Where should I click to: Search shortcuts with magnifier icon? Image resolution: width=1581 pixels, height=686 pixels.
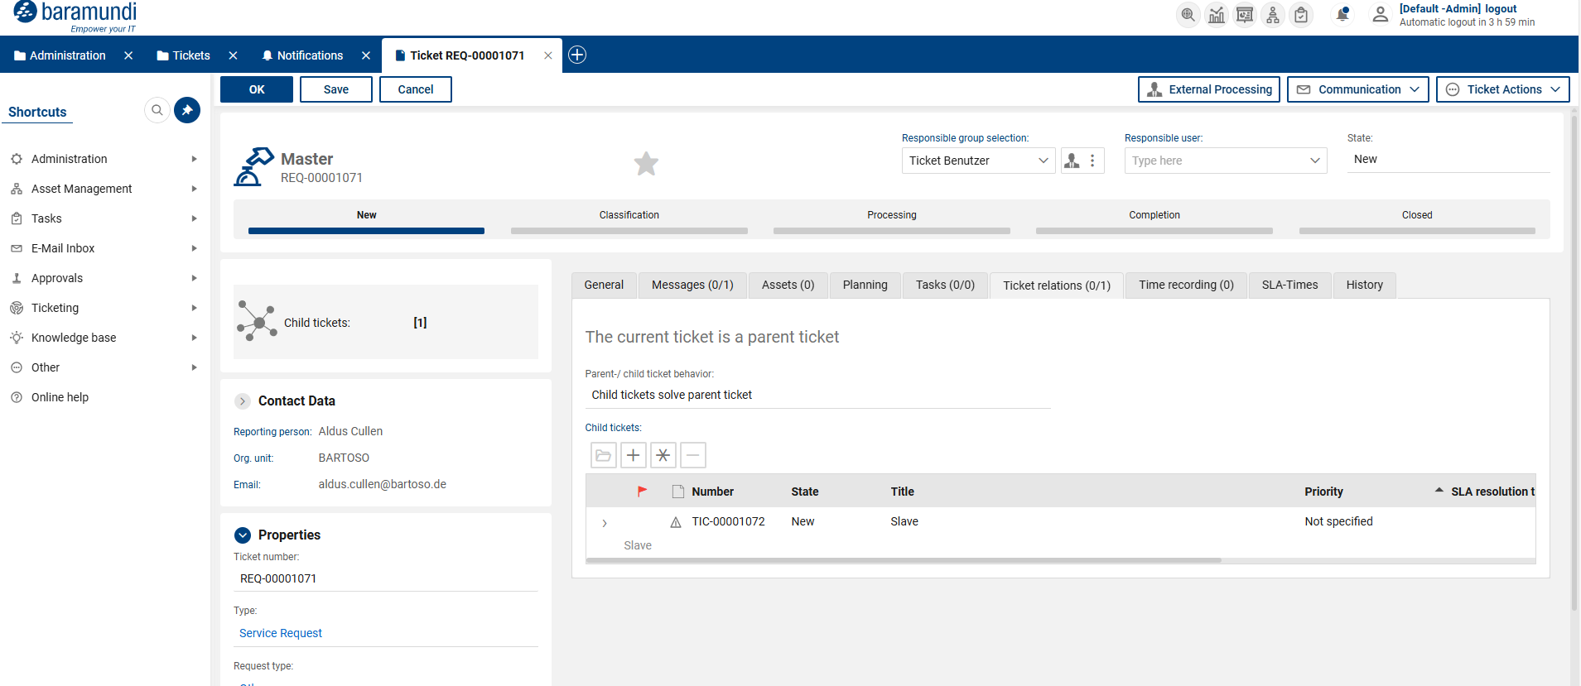coord(157,110)
